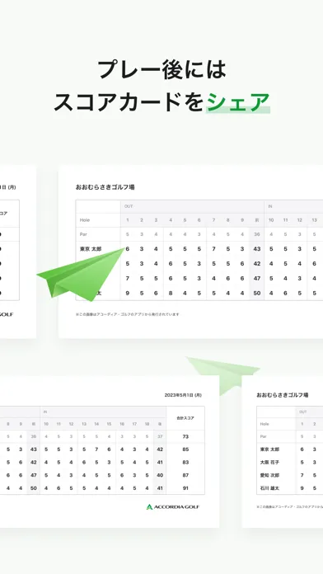The width and height of the screenshot is (323, 574).
Task: Click the total score 85 cell
Action: [185, 449]
